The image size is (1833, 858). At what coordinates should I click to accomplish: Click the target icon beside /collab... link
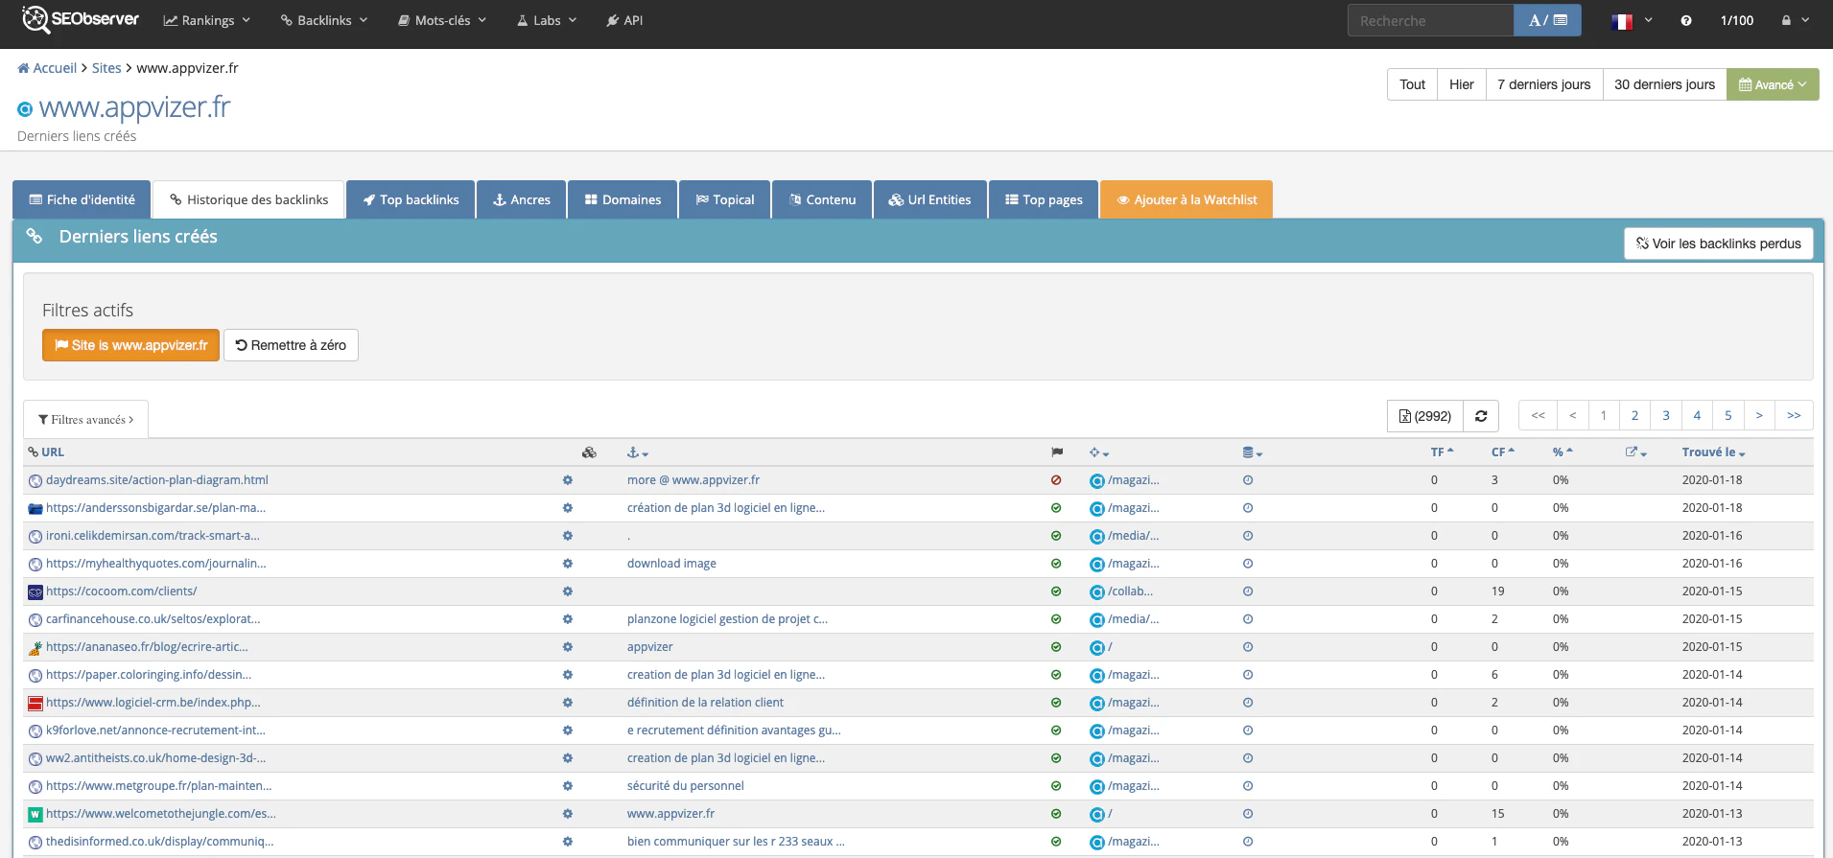click(1097, 592)
